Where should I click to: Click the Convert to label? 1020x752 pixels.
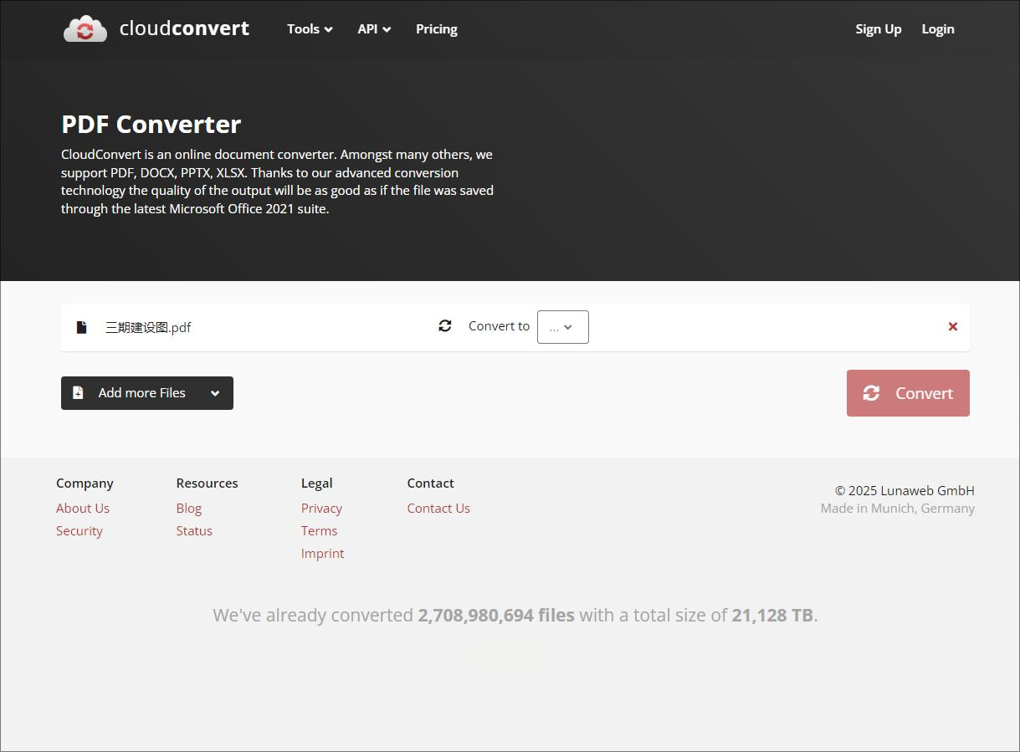[x=499, y=326]
